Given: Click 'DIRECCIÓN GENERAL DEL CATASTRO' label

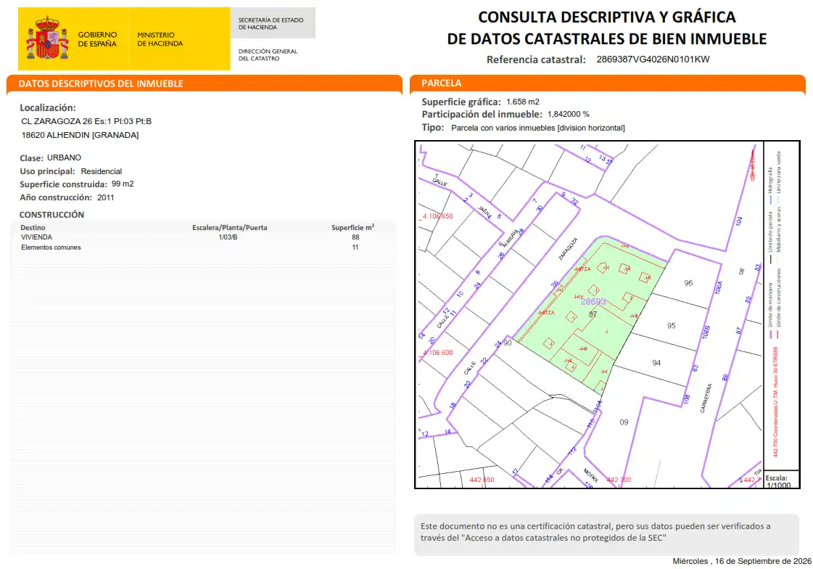Looking at the screenshot, I should pos(268,54).
